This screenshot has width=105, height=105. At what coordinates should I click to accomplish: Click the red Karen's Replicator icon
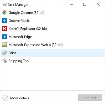4,29
